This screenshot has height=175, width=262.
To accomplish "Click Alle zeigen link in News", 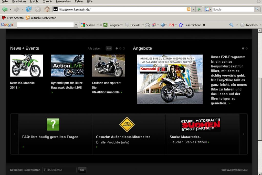I will 95,48.
